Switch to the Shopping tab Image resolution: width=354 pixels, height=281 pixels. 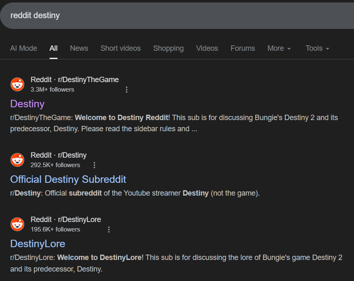coord(168,48)
